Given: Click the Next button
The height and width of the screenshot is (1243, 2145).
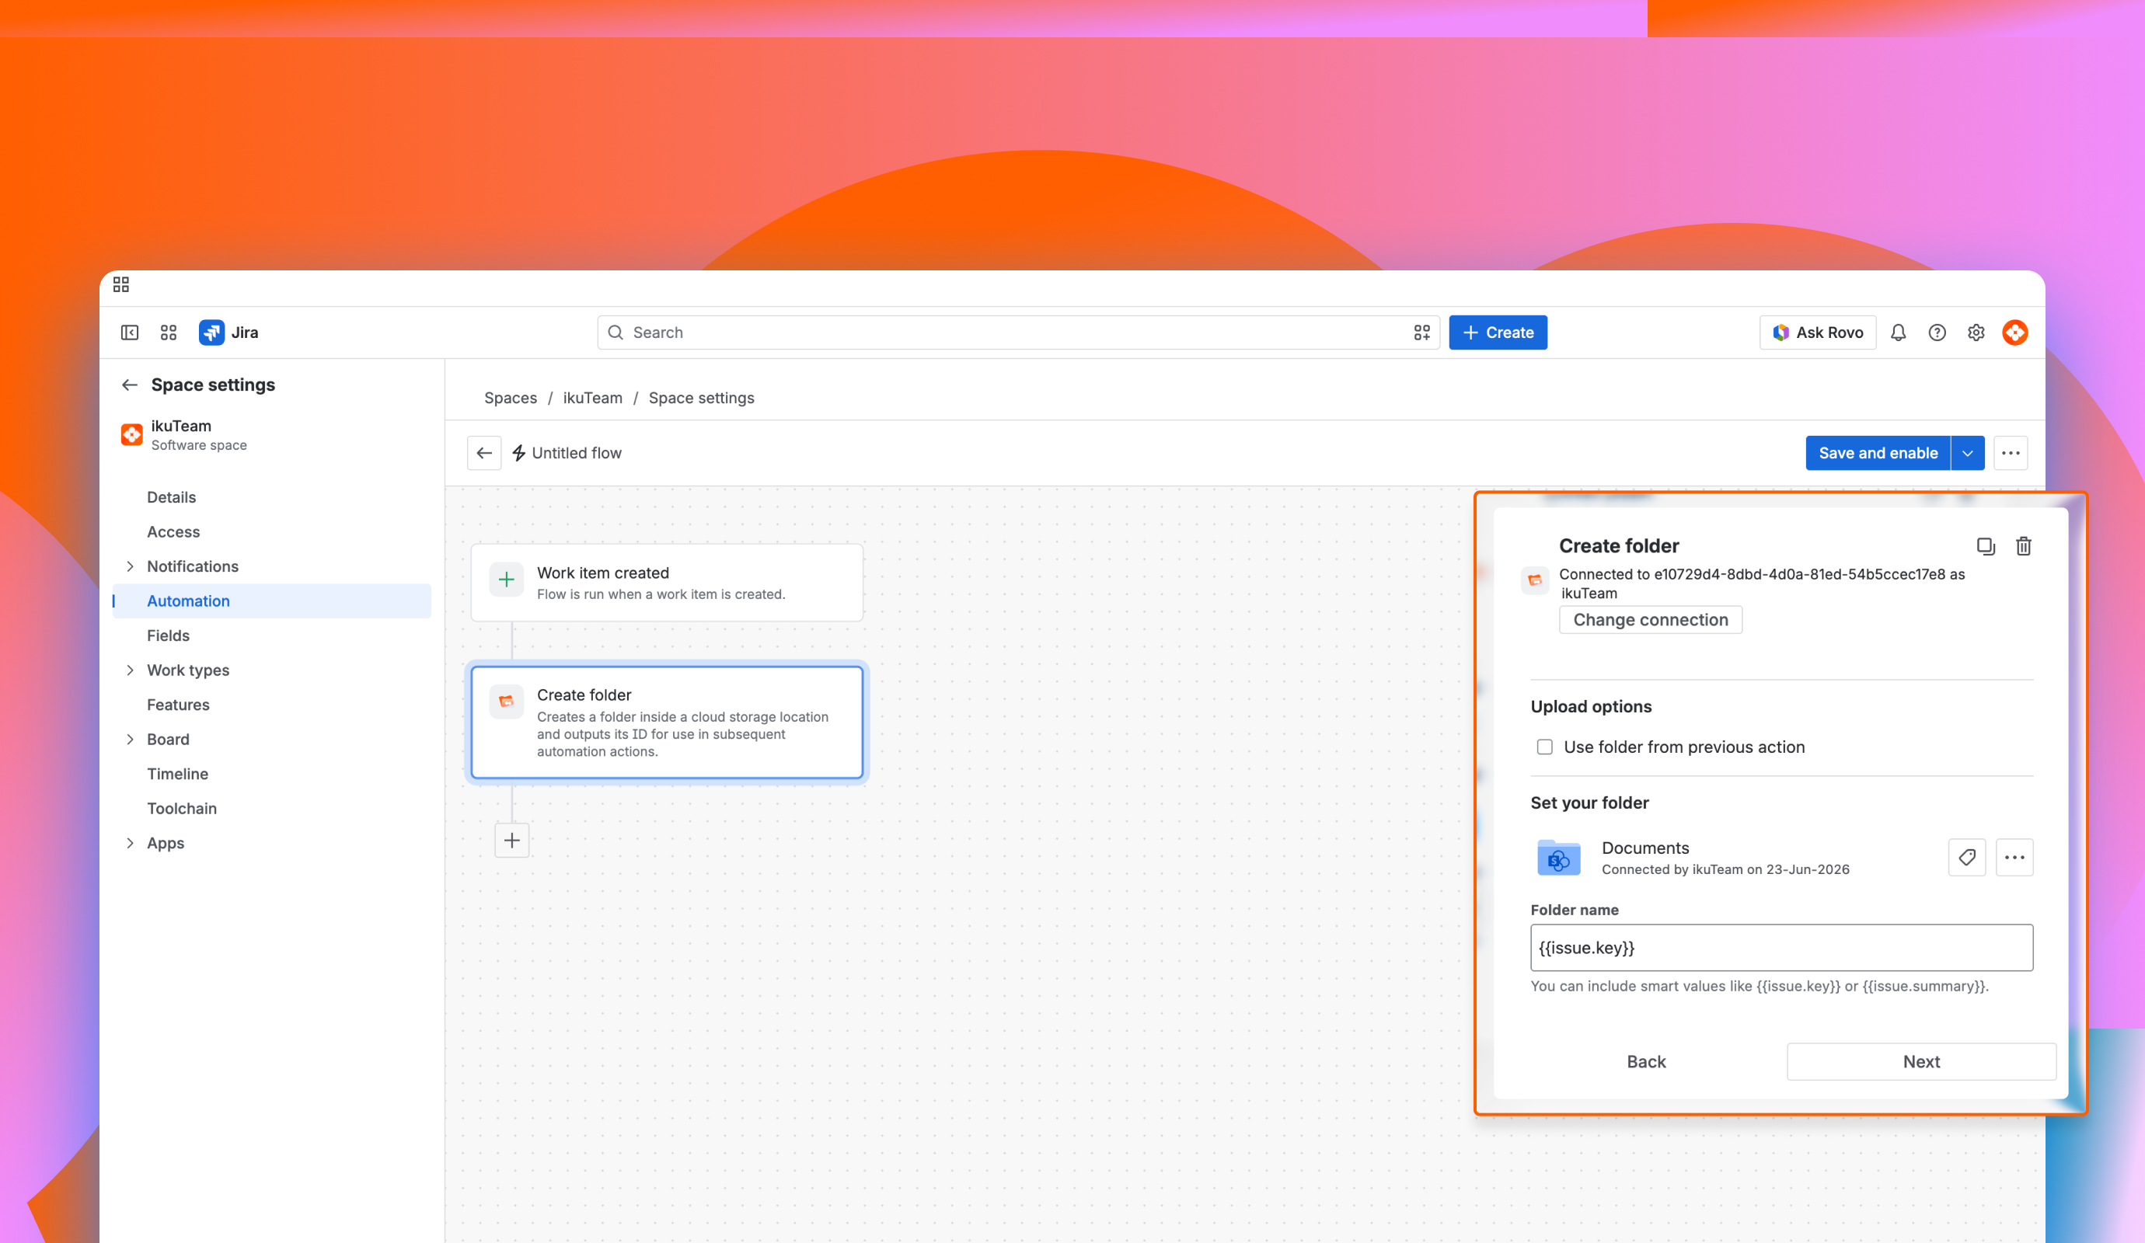Looking at the screenshot, I should coord(1921,1062).
